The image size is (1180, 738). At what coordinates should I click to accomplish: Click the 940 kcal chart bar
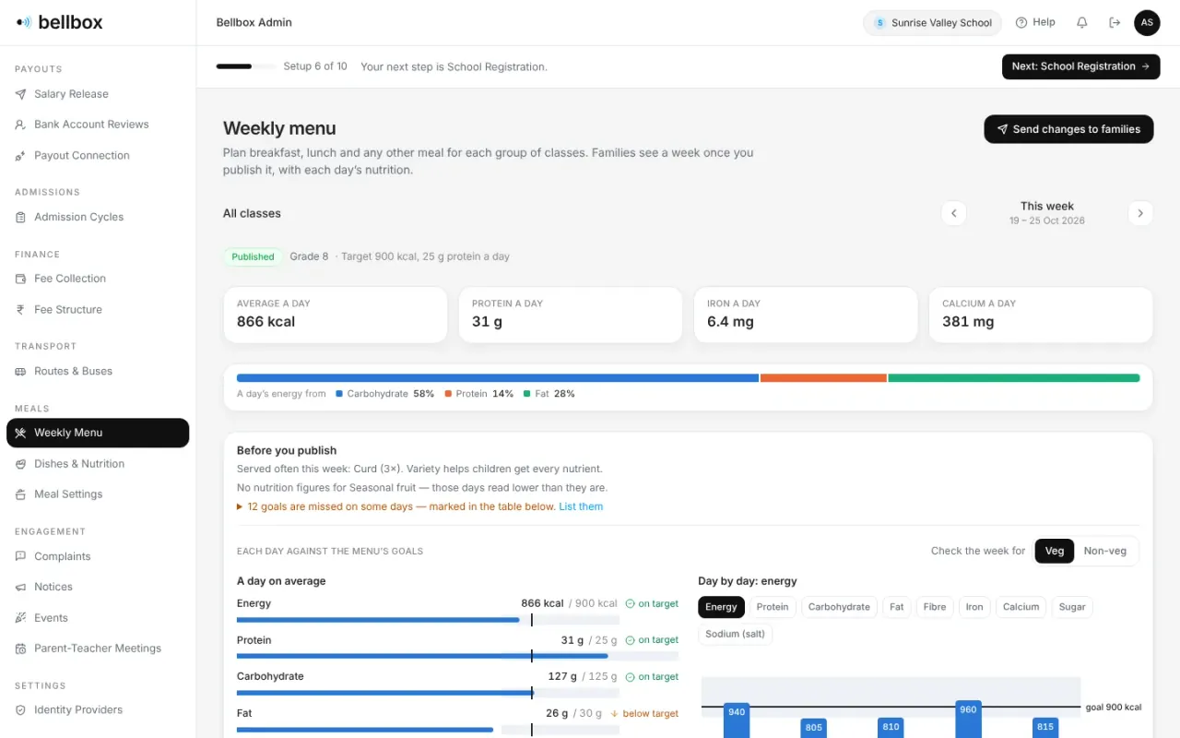pyautogui.click(x=737, y=720)
